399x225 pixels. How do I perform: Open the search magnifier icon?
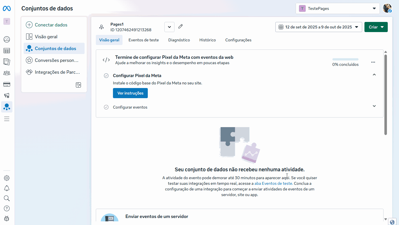pos(6,198)
